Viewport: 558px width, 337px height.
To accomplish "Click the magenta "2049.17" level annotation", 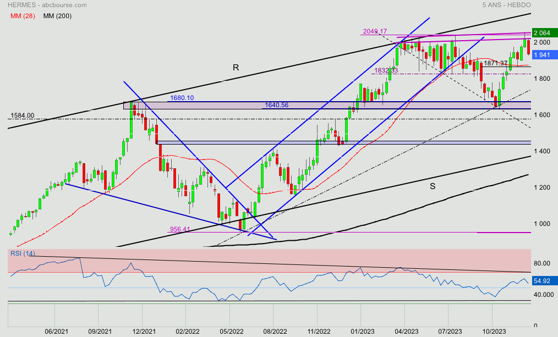I will point(375,31).
